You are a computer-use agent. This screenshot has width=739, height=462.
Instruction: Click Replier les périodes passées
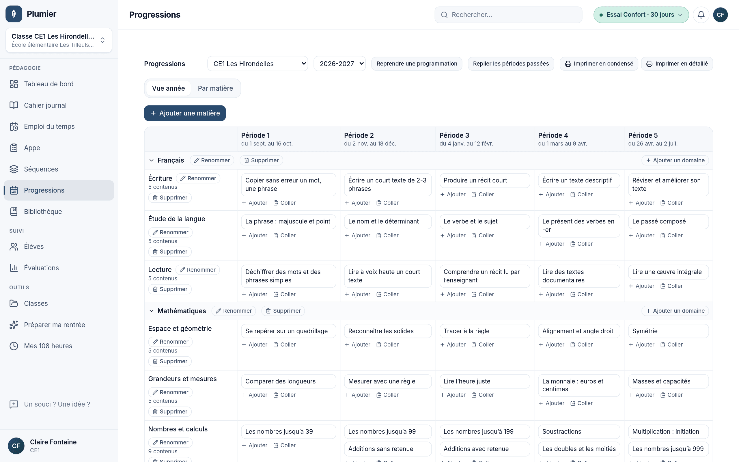[511, 64]
